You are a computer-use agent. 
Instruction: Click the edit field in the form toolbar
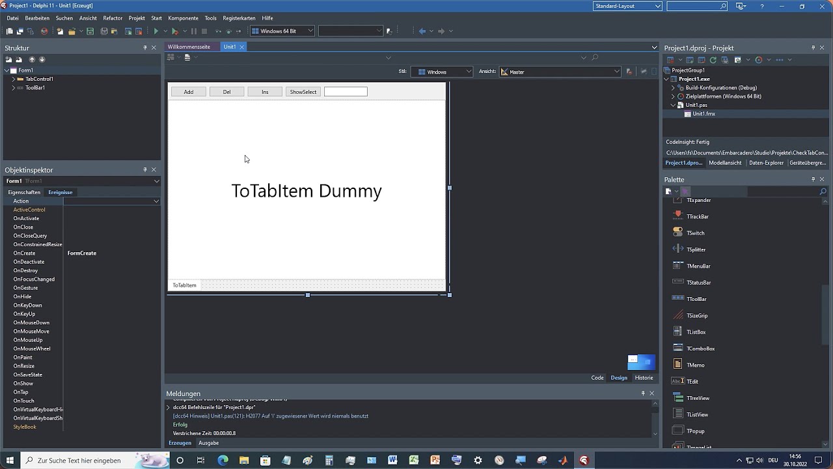point(346,92)
